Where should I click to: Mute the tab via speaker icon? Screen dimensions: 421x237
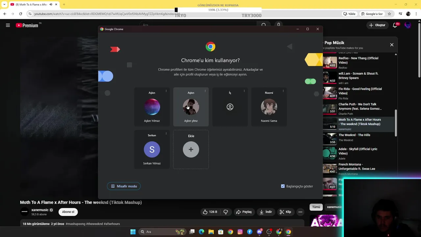(51, 5)
